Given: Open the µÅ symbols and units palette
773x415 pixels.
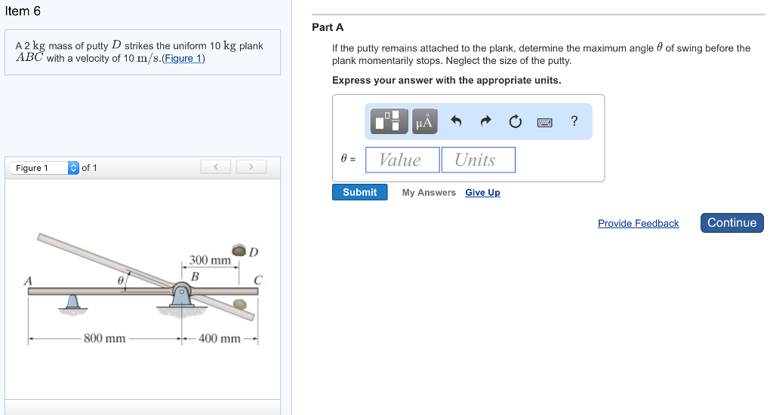Looking at the screenshot, I should tap(424, 121).
